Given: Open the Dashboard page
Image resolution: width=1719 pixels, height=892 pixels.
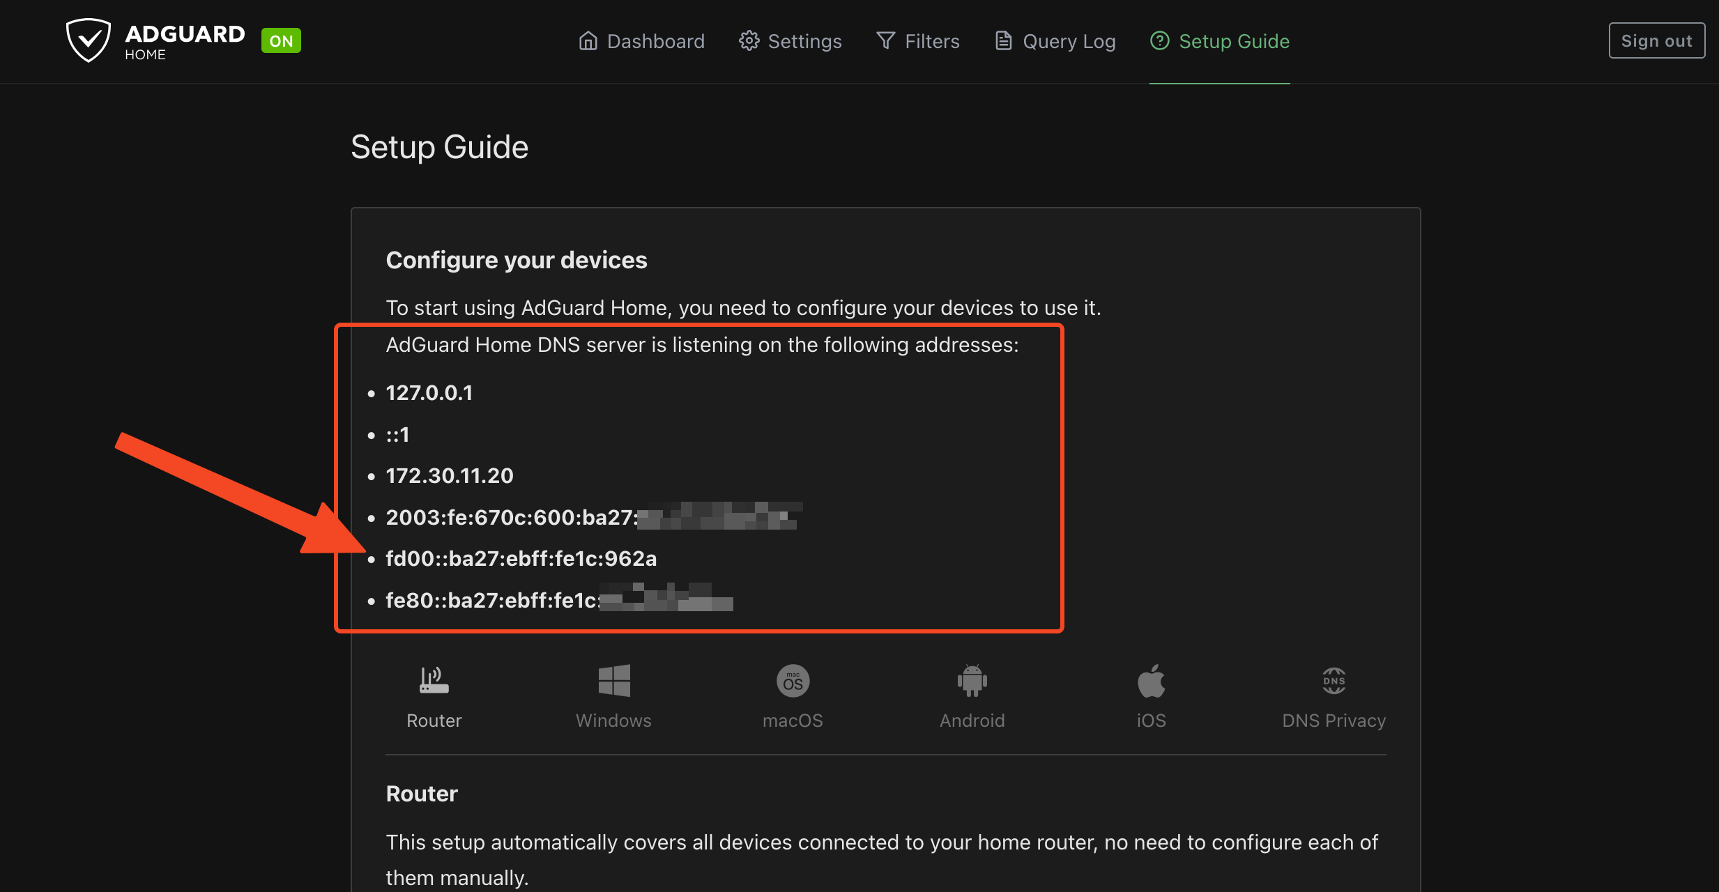Looking at the screenshot, I should pos(641,41).
